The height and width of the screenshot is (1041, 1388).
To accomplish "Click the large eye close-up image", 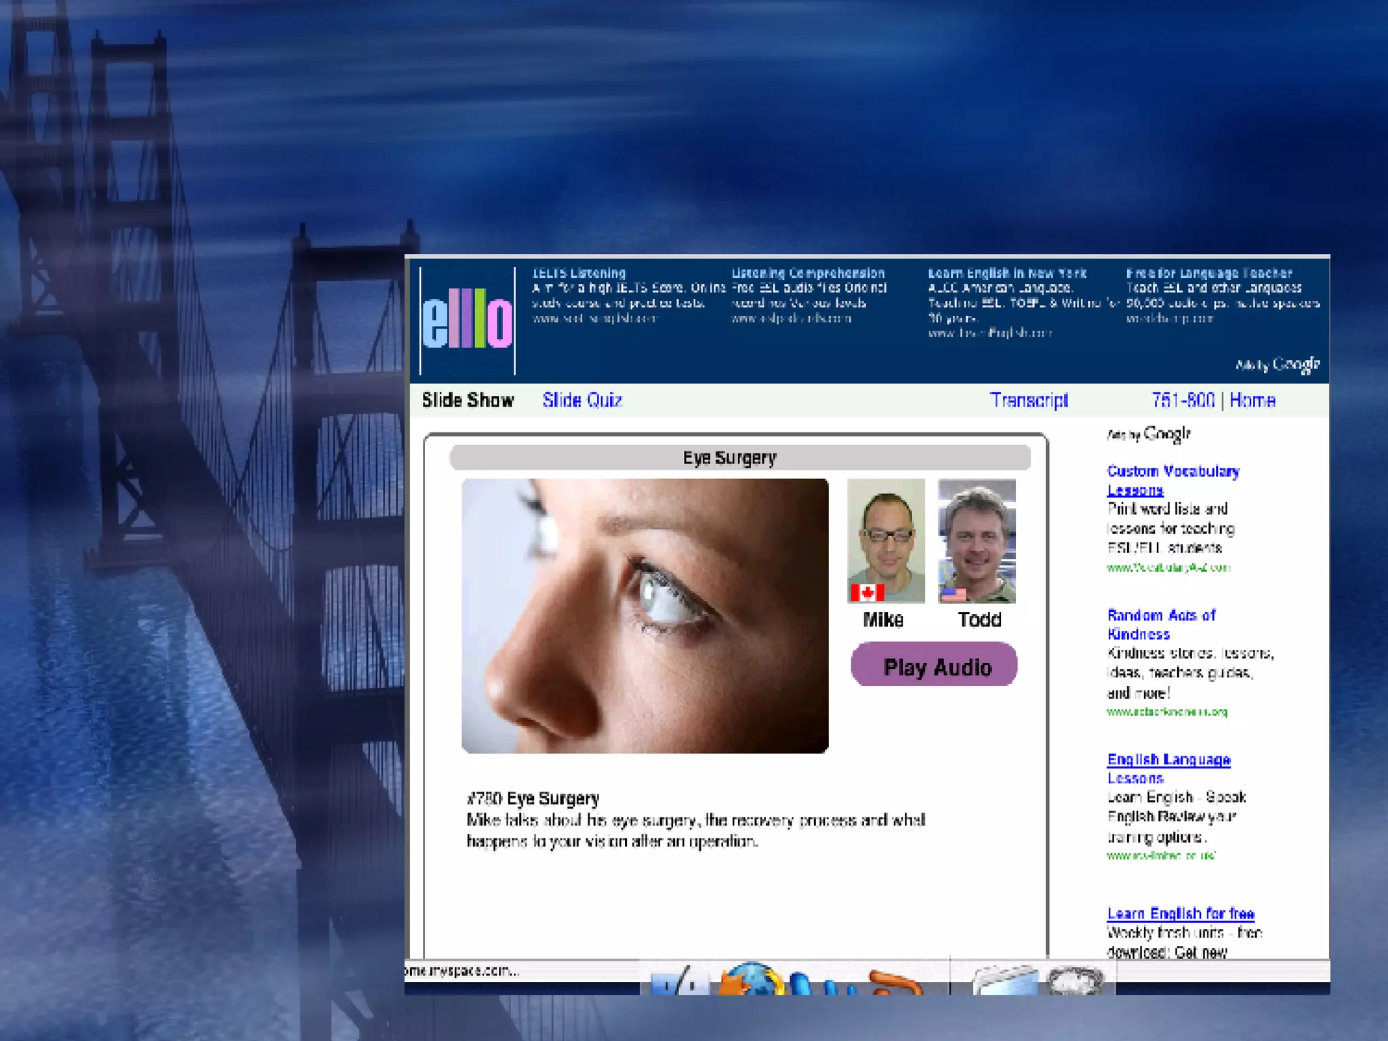I will click(645, 615).
